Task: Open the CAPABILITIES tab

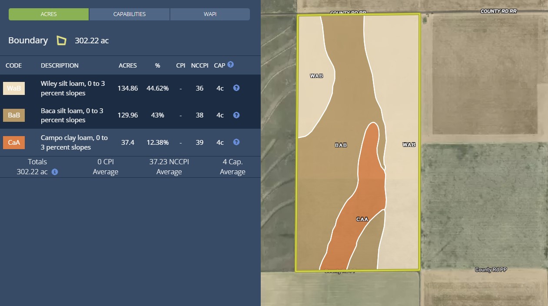Action: [x=130, y=14]
